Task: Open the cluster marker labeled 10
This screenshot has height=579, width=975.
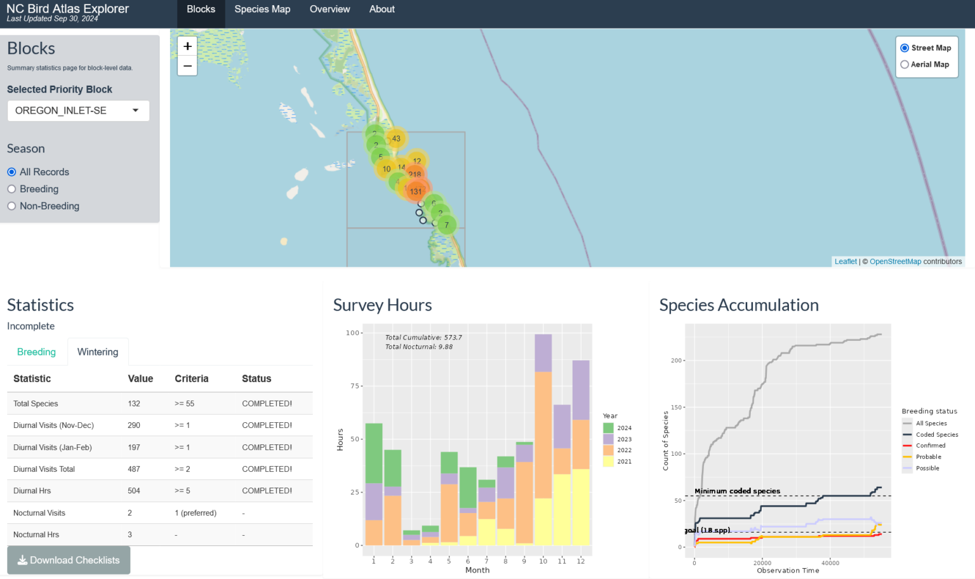Action: pos(387,169)
